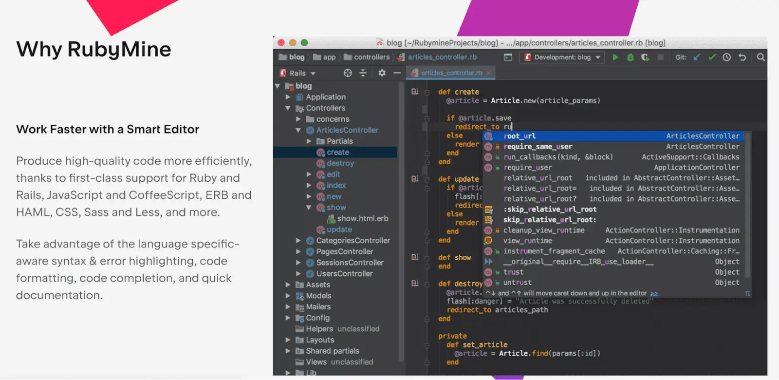The image size is (779, 380).
Task: Update project from Git (blue arrow)
Action: (x=697, y=57)
